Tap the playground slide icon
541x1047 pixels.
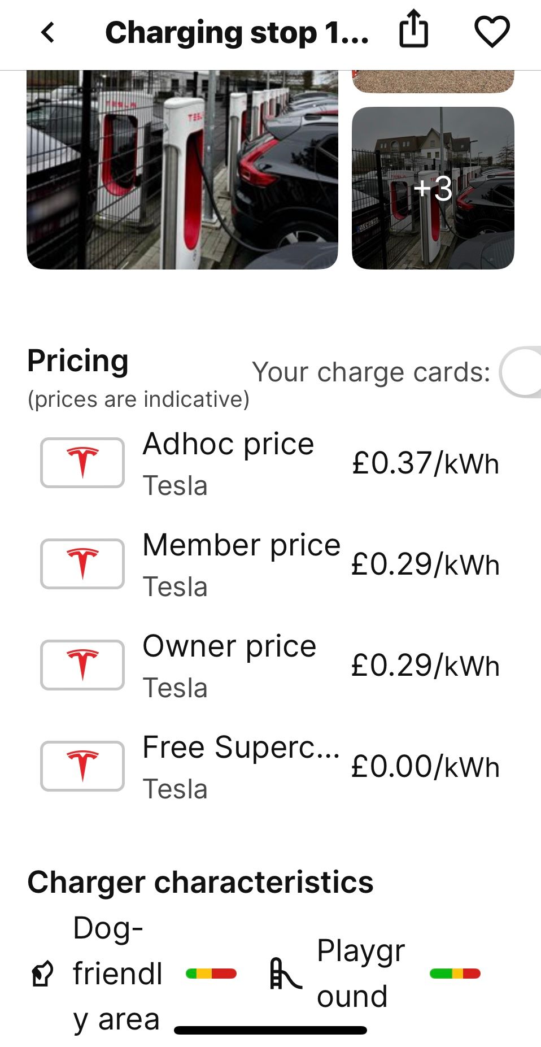(285, 974)
